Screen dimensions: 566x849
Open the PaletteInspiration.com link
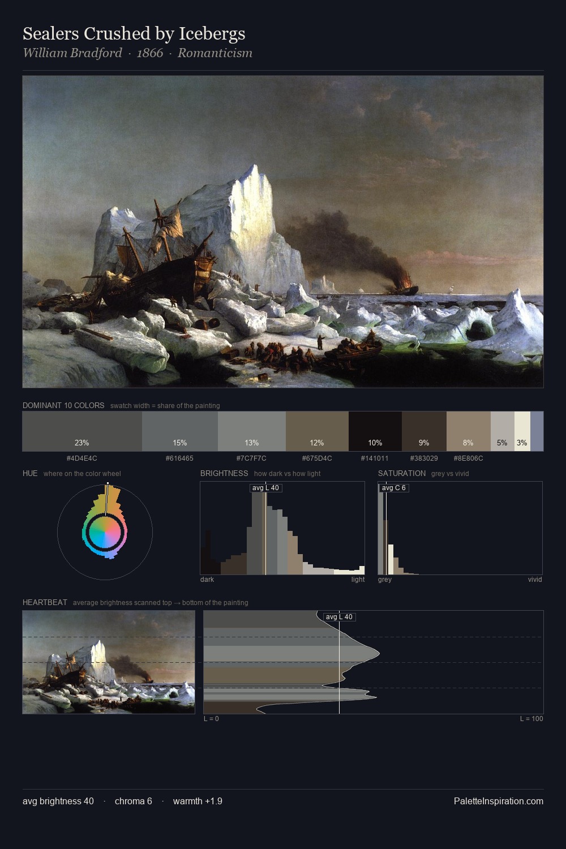[x=499, y=801]
